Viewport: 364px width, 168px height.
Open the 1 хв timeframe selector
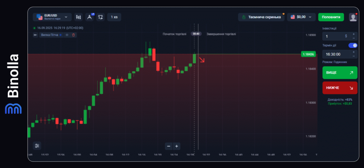[114, 17]
